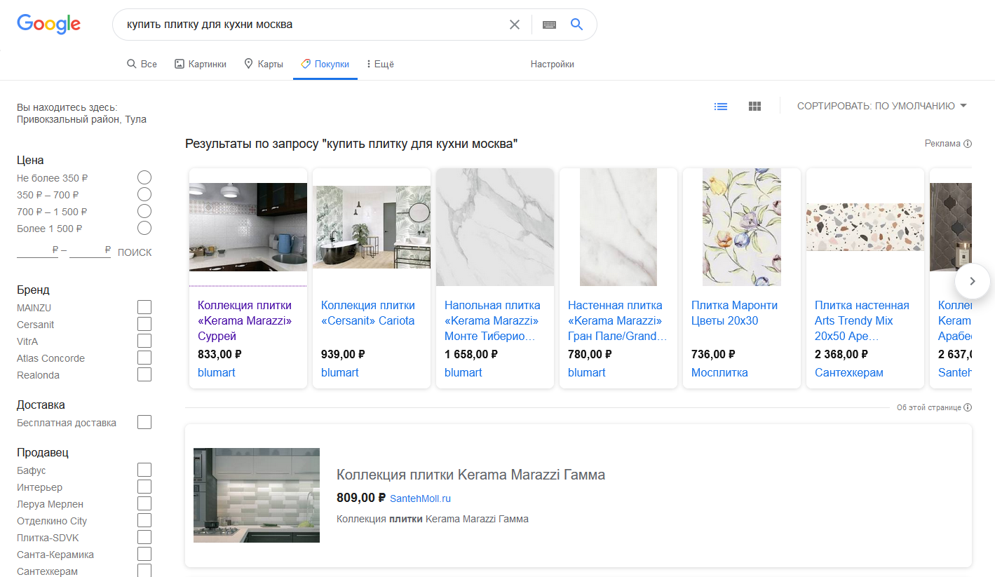Open the Настройки link

(552, 64)
